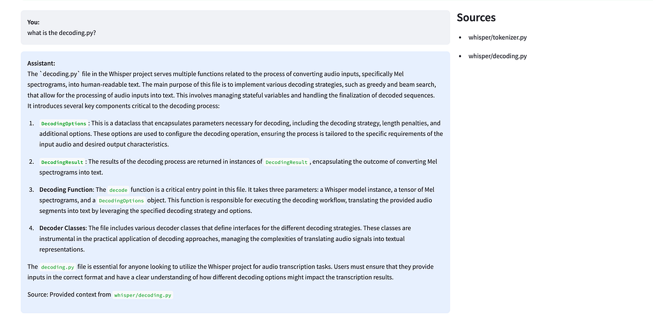This screenshot has width=653, height=315.
Task: Click the 'Decoder Classes' bold heading
Action: coord(63,228)
